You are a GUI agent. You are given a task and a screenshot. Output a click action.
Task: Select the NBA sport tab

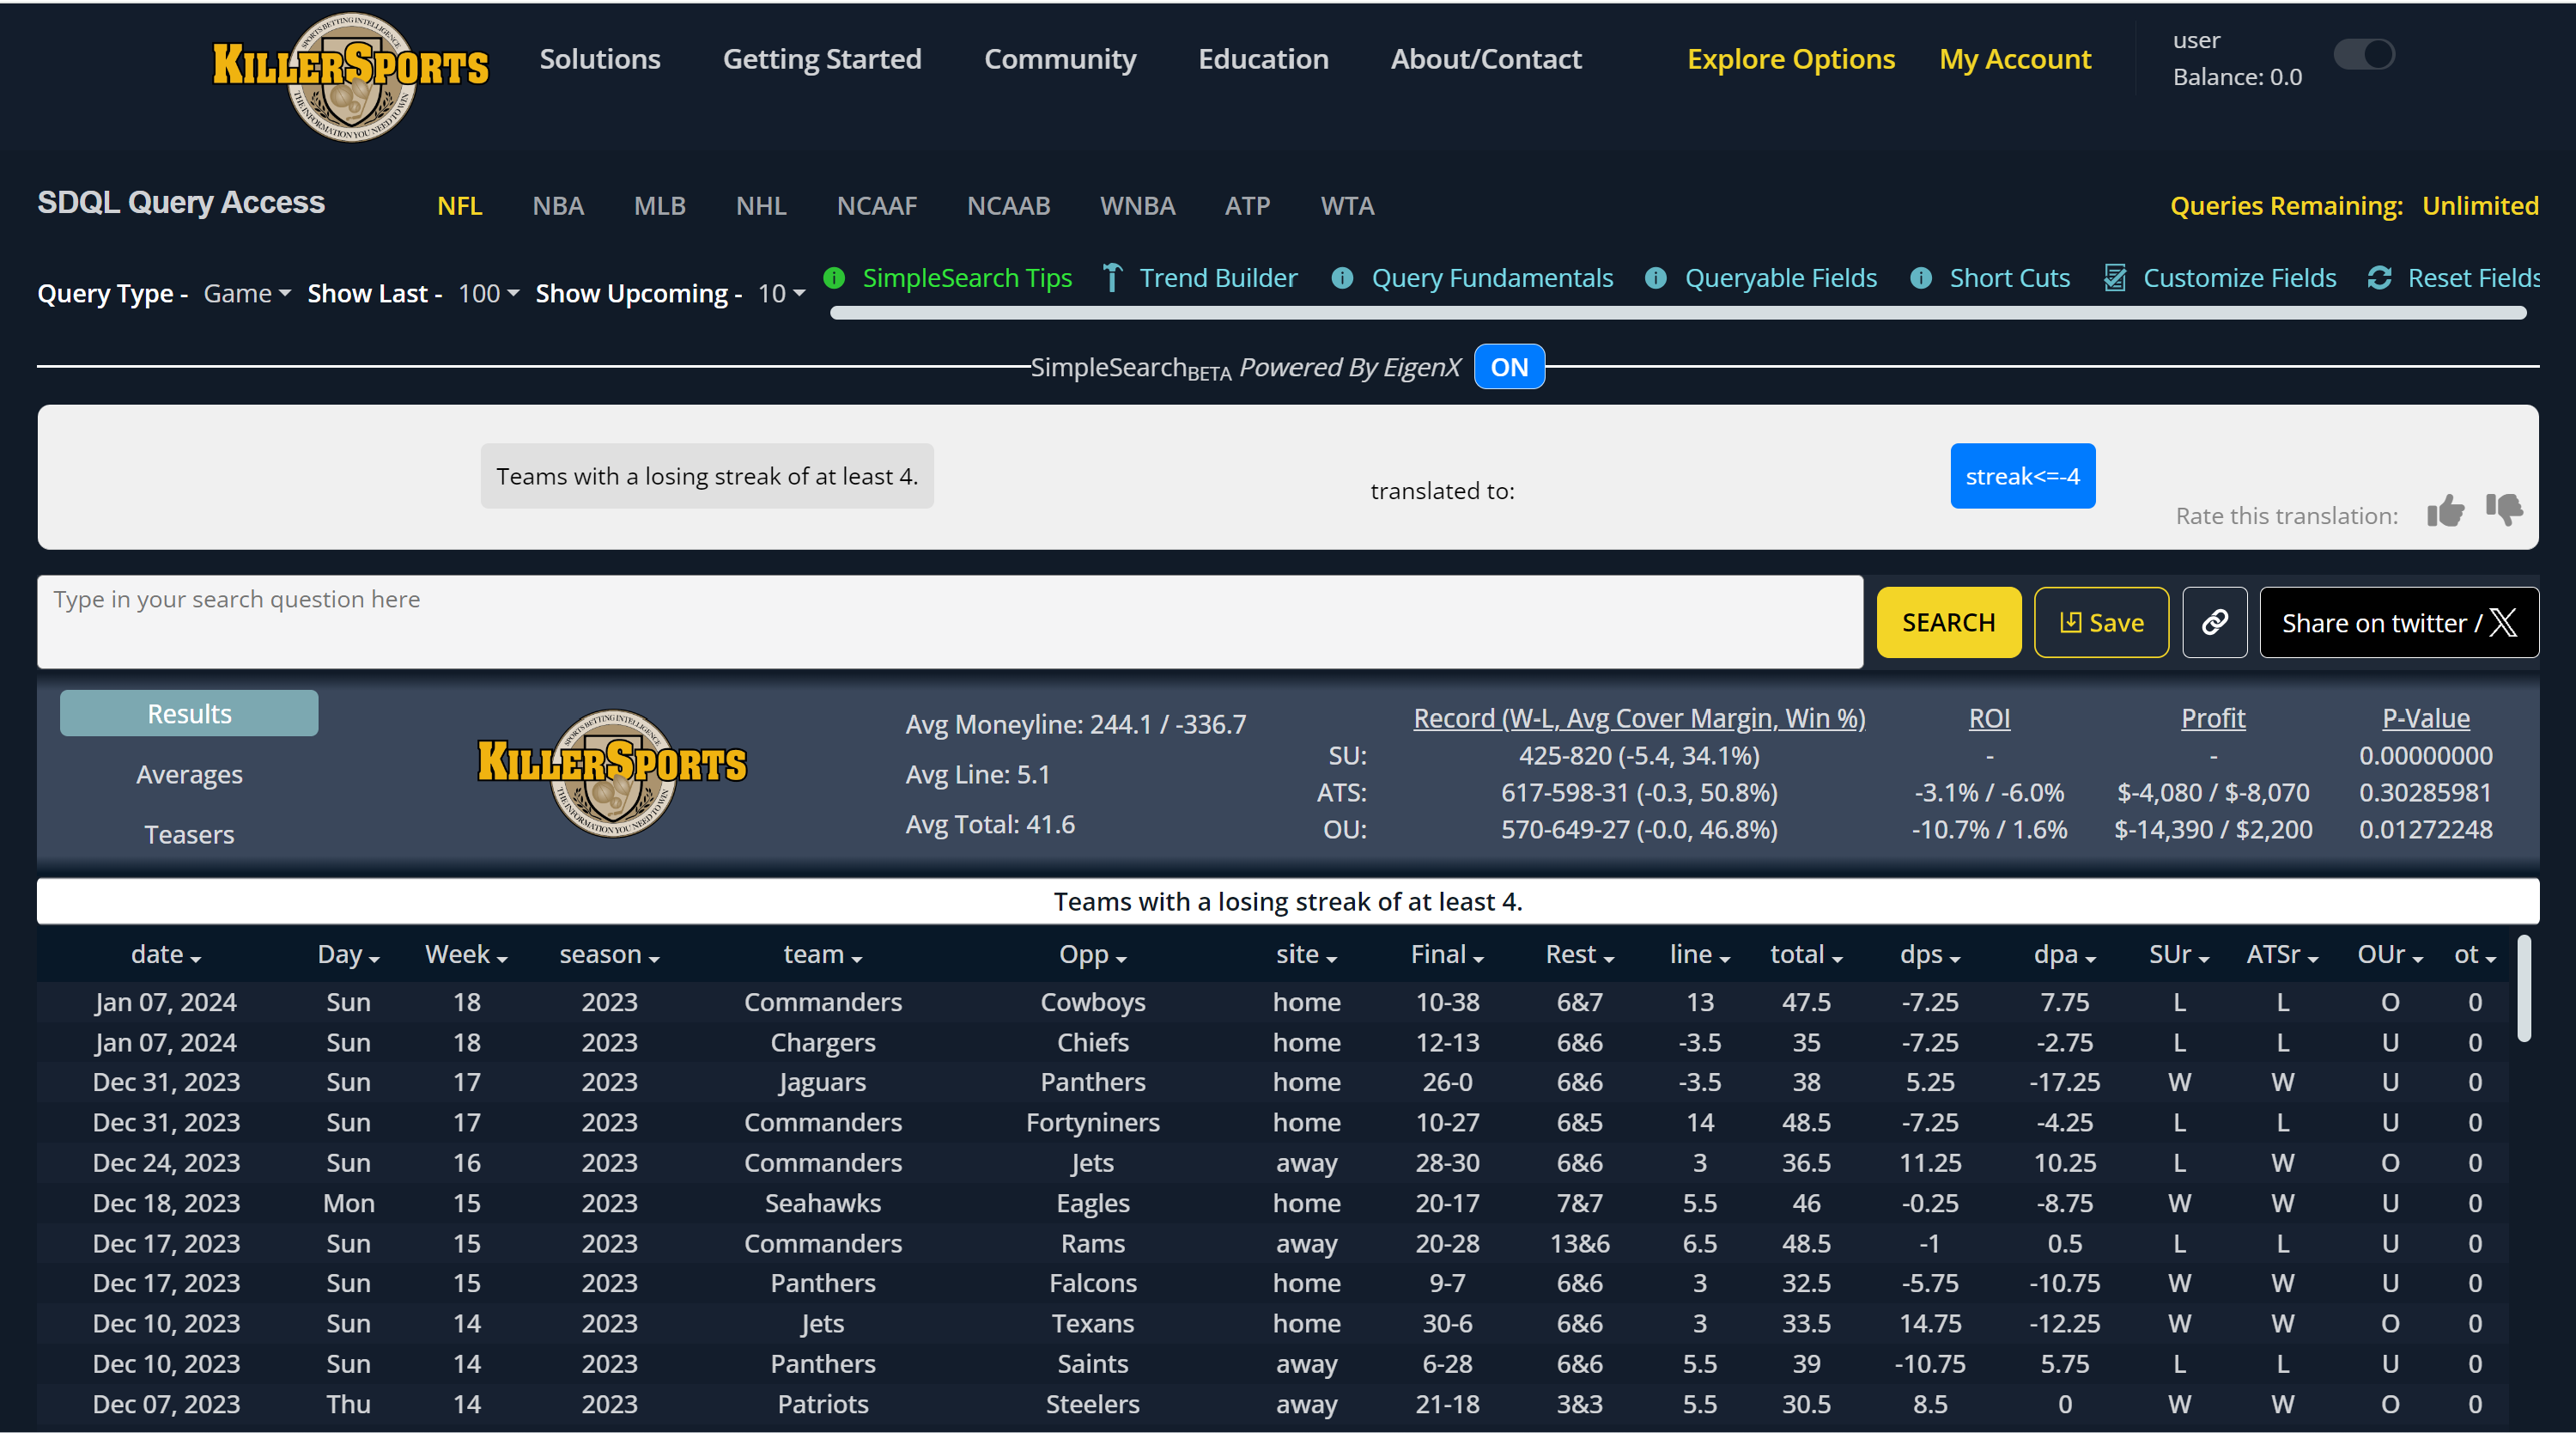(558, 206)
